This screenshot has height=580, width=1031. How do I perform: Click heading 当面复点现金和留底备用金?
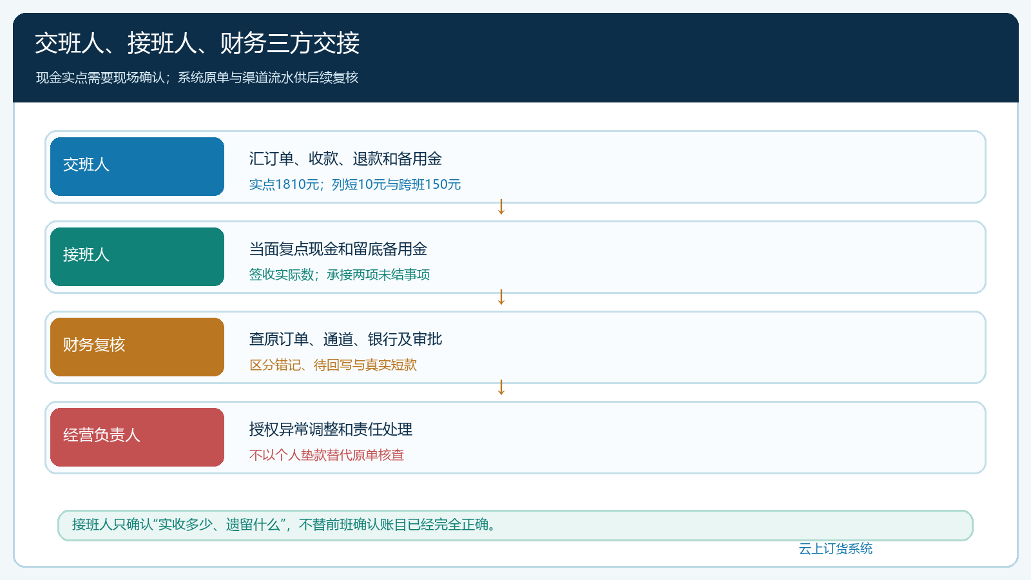coord(338,249)
